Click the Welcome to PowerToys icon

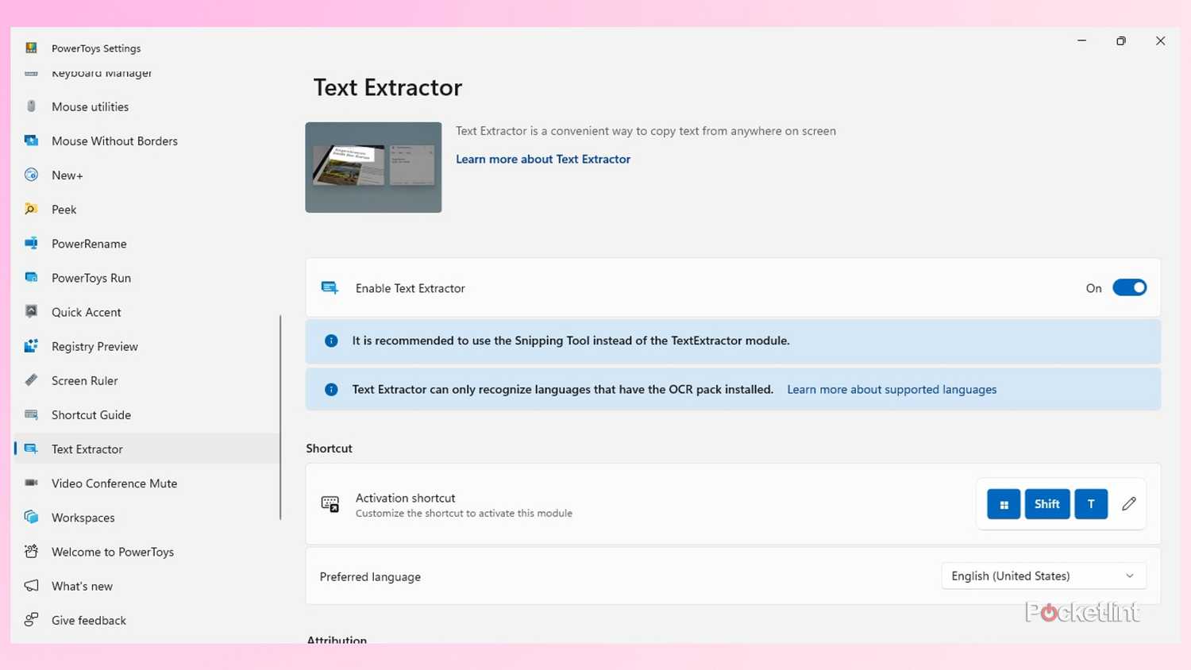click(x=31, y=551)
